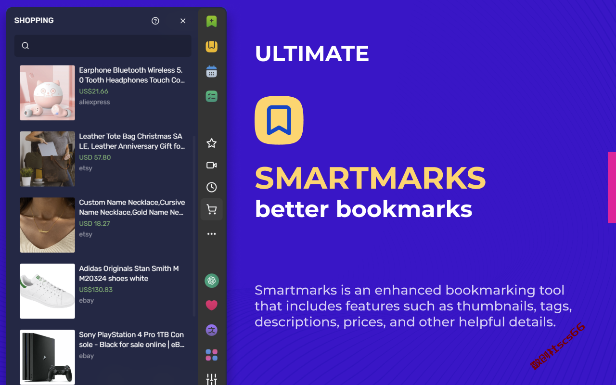The image size is (616, 385).
Task: Open Adidas Originals Stan Smith bookmark title
Action: coord(129,273)
